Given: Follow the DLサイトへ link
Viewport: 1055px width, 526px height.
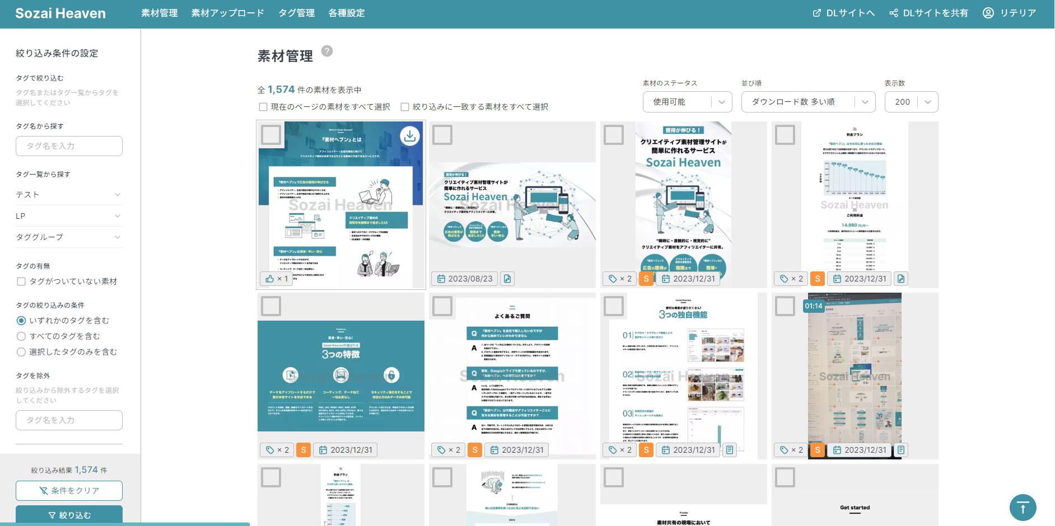Looking at the screenshot, I should [x=844, y=13].
